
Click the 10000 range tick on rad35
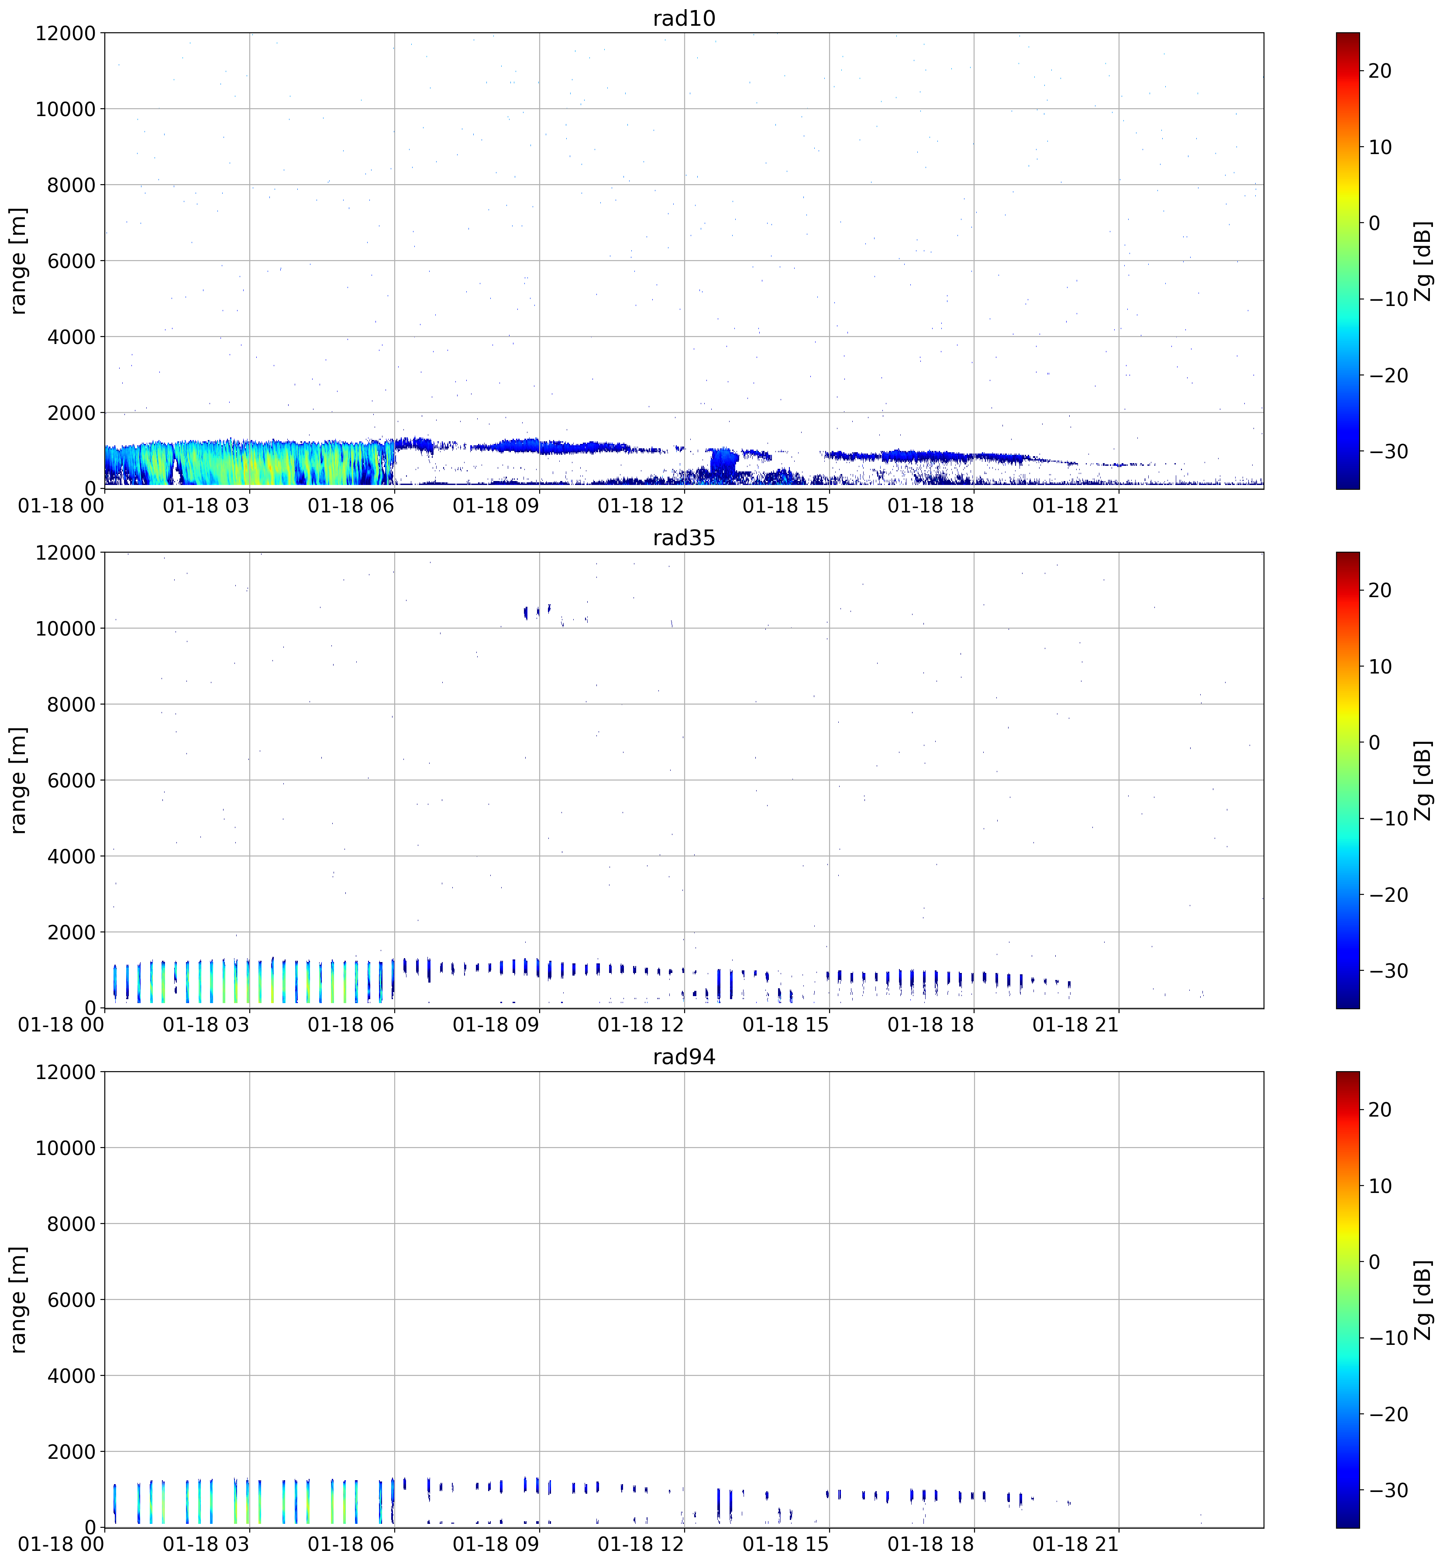(x=65, y=629)
